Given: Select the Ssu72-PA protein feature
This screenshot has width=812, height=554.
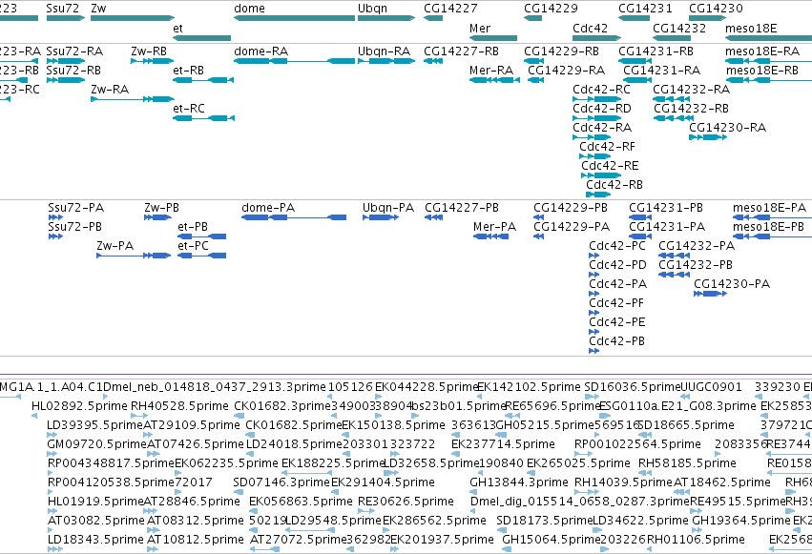Looking at the screenshot, I should 55,217.
